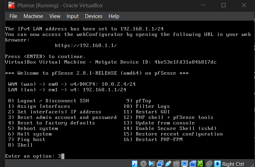The image size is (255, 167).
Task: Click the Netgate Device ID line
Action: click(x=111, y=62)
